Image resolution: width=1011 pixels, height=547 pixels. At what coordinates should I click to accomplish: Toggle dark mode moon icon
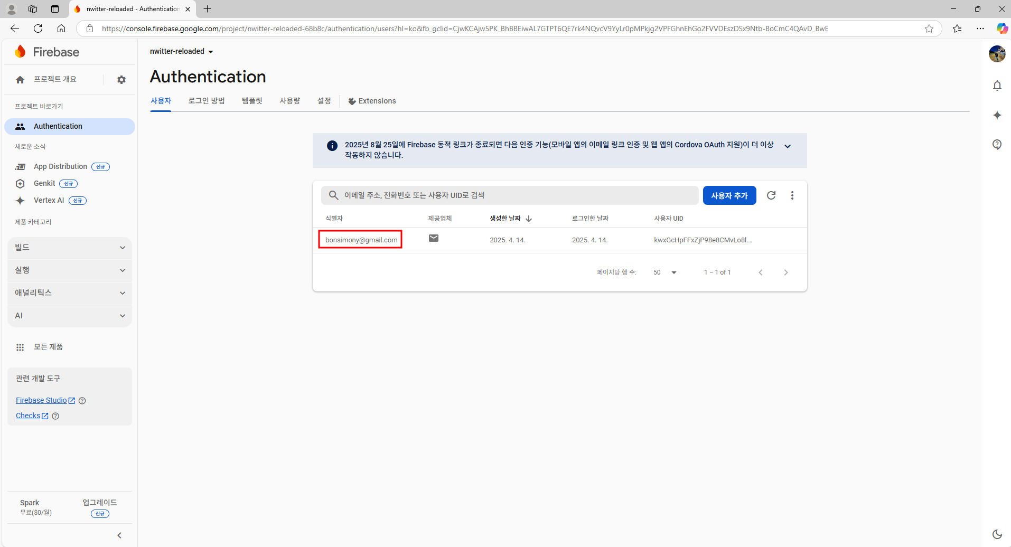(997, 534)
